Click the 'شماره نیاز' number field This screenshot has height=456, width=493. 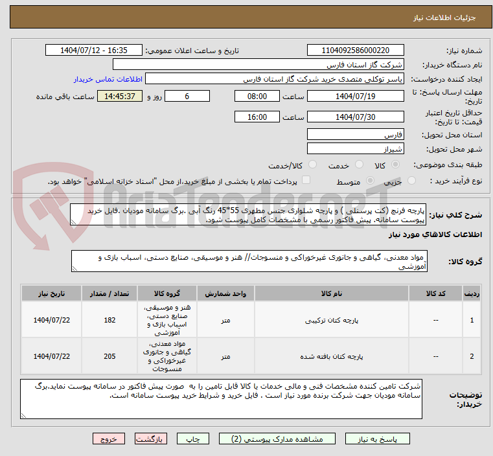[x=355, y=51]
